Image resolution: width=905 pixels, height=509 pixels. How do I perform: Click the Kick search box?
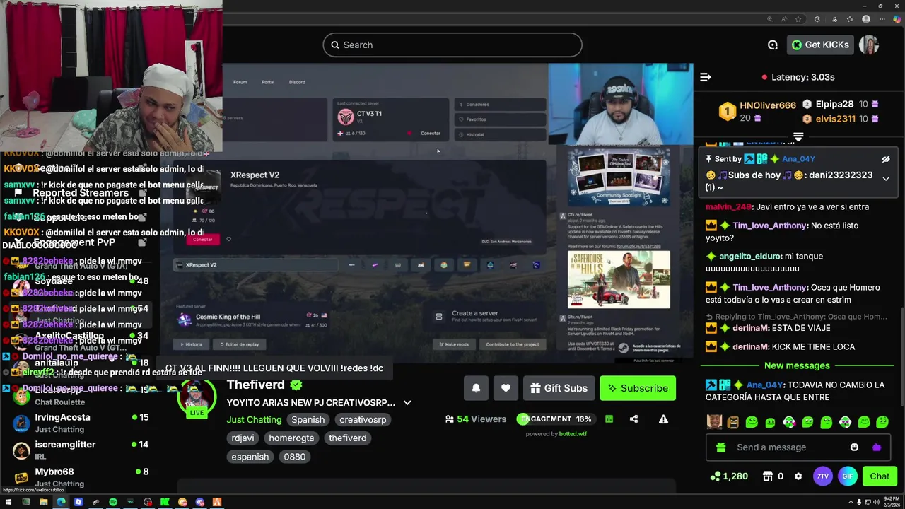click(452, 45)
